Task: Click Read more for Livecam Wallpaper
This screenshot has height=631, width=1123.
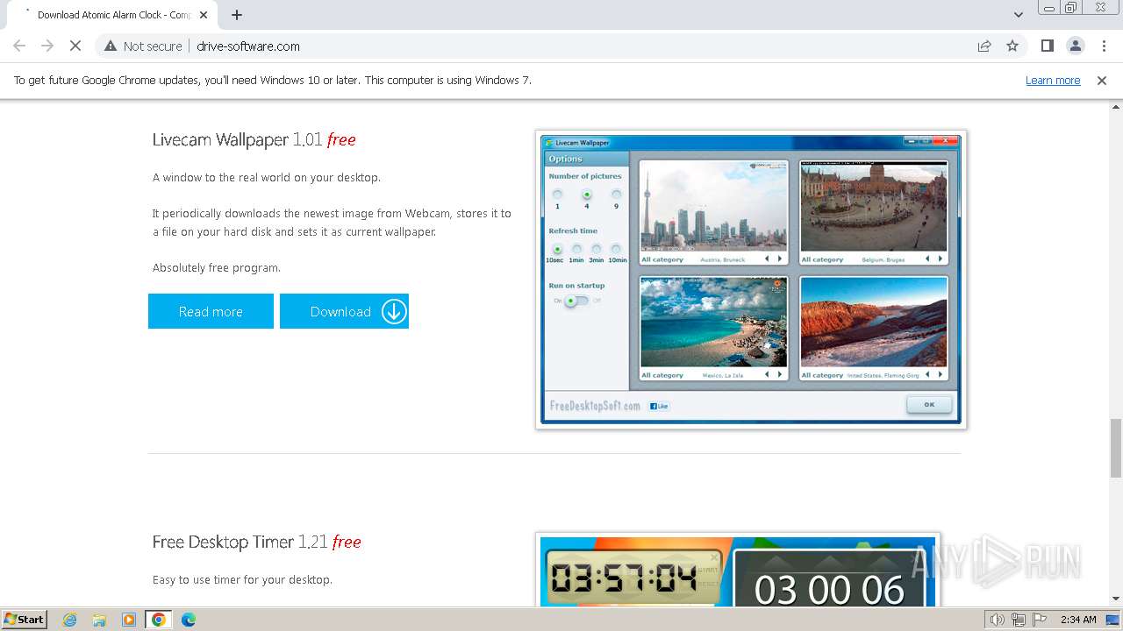Action: 211,311
